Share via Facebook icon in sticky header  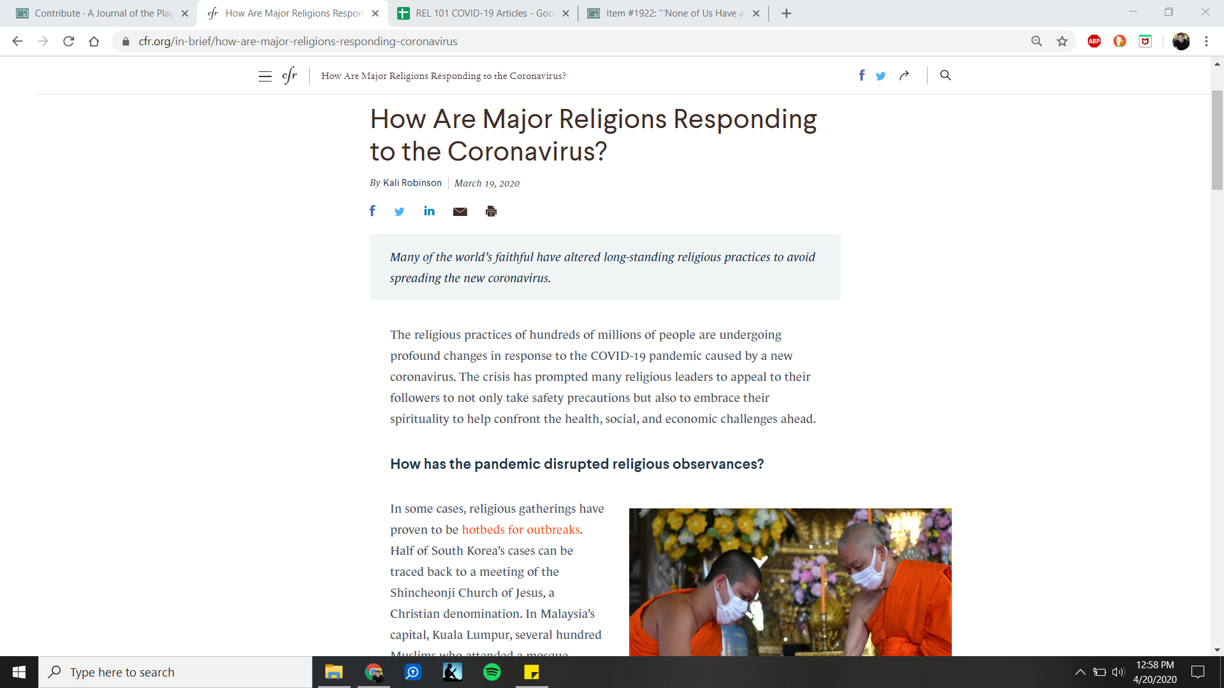click(861, 75)
